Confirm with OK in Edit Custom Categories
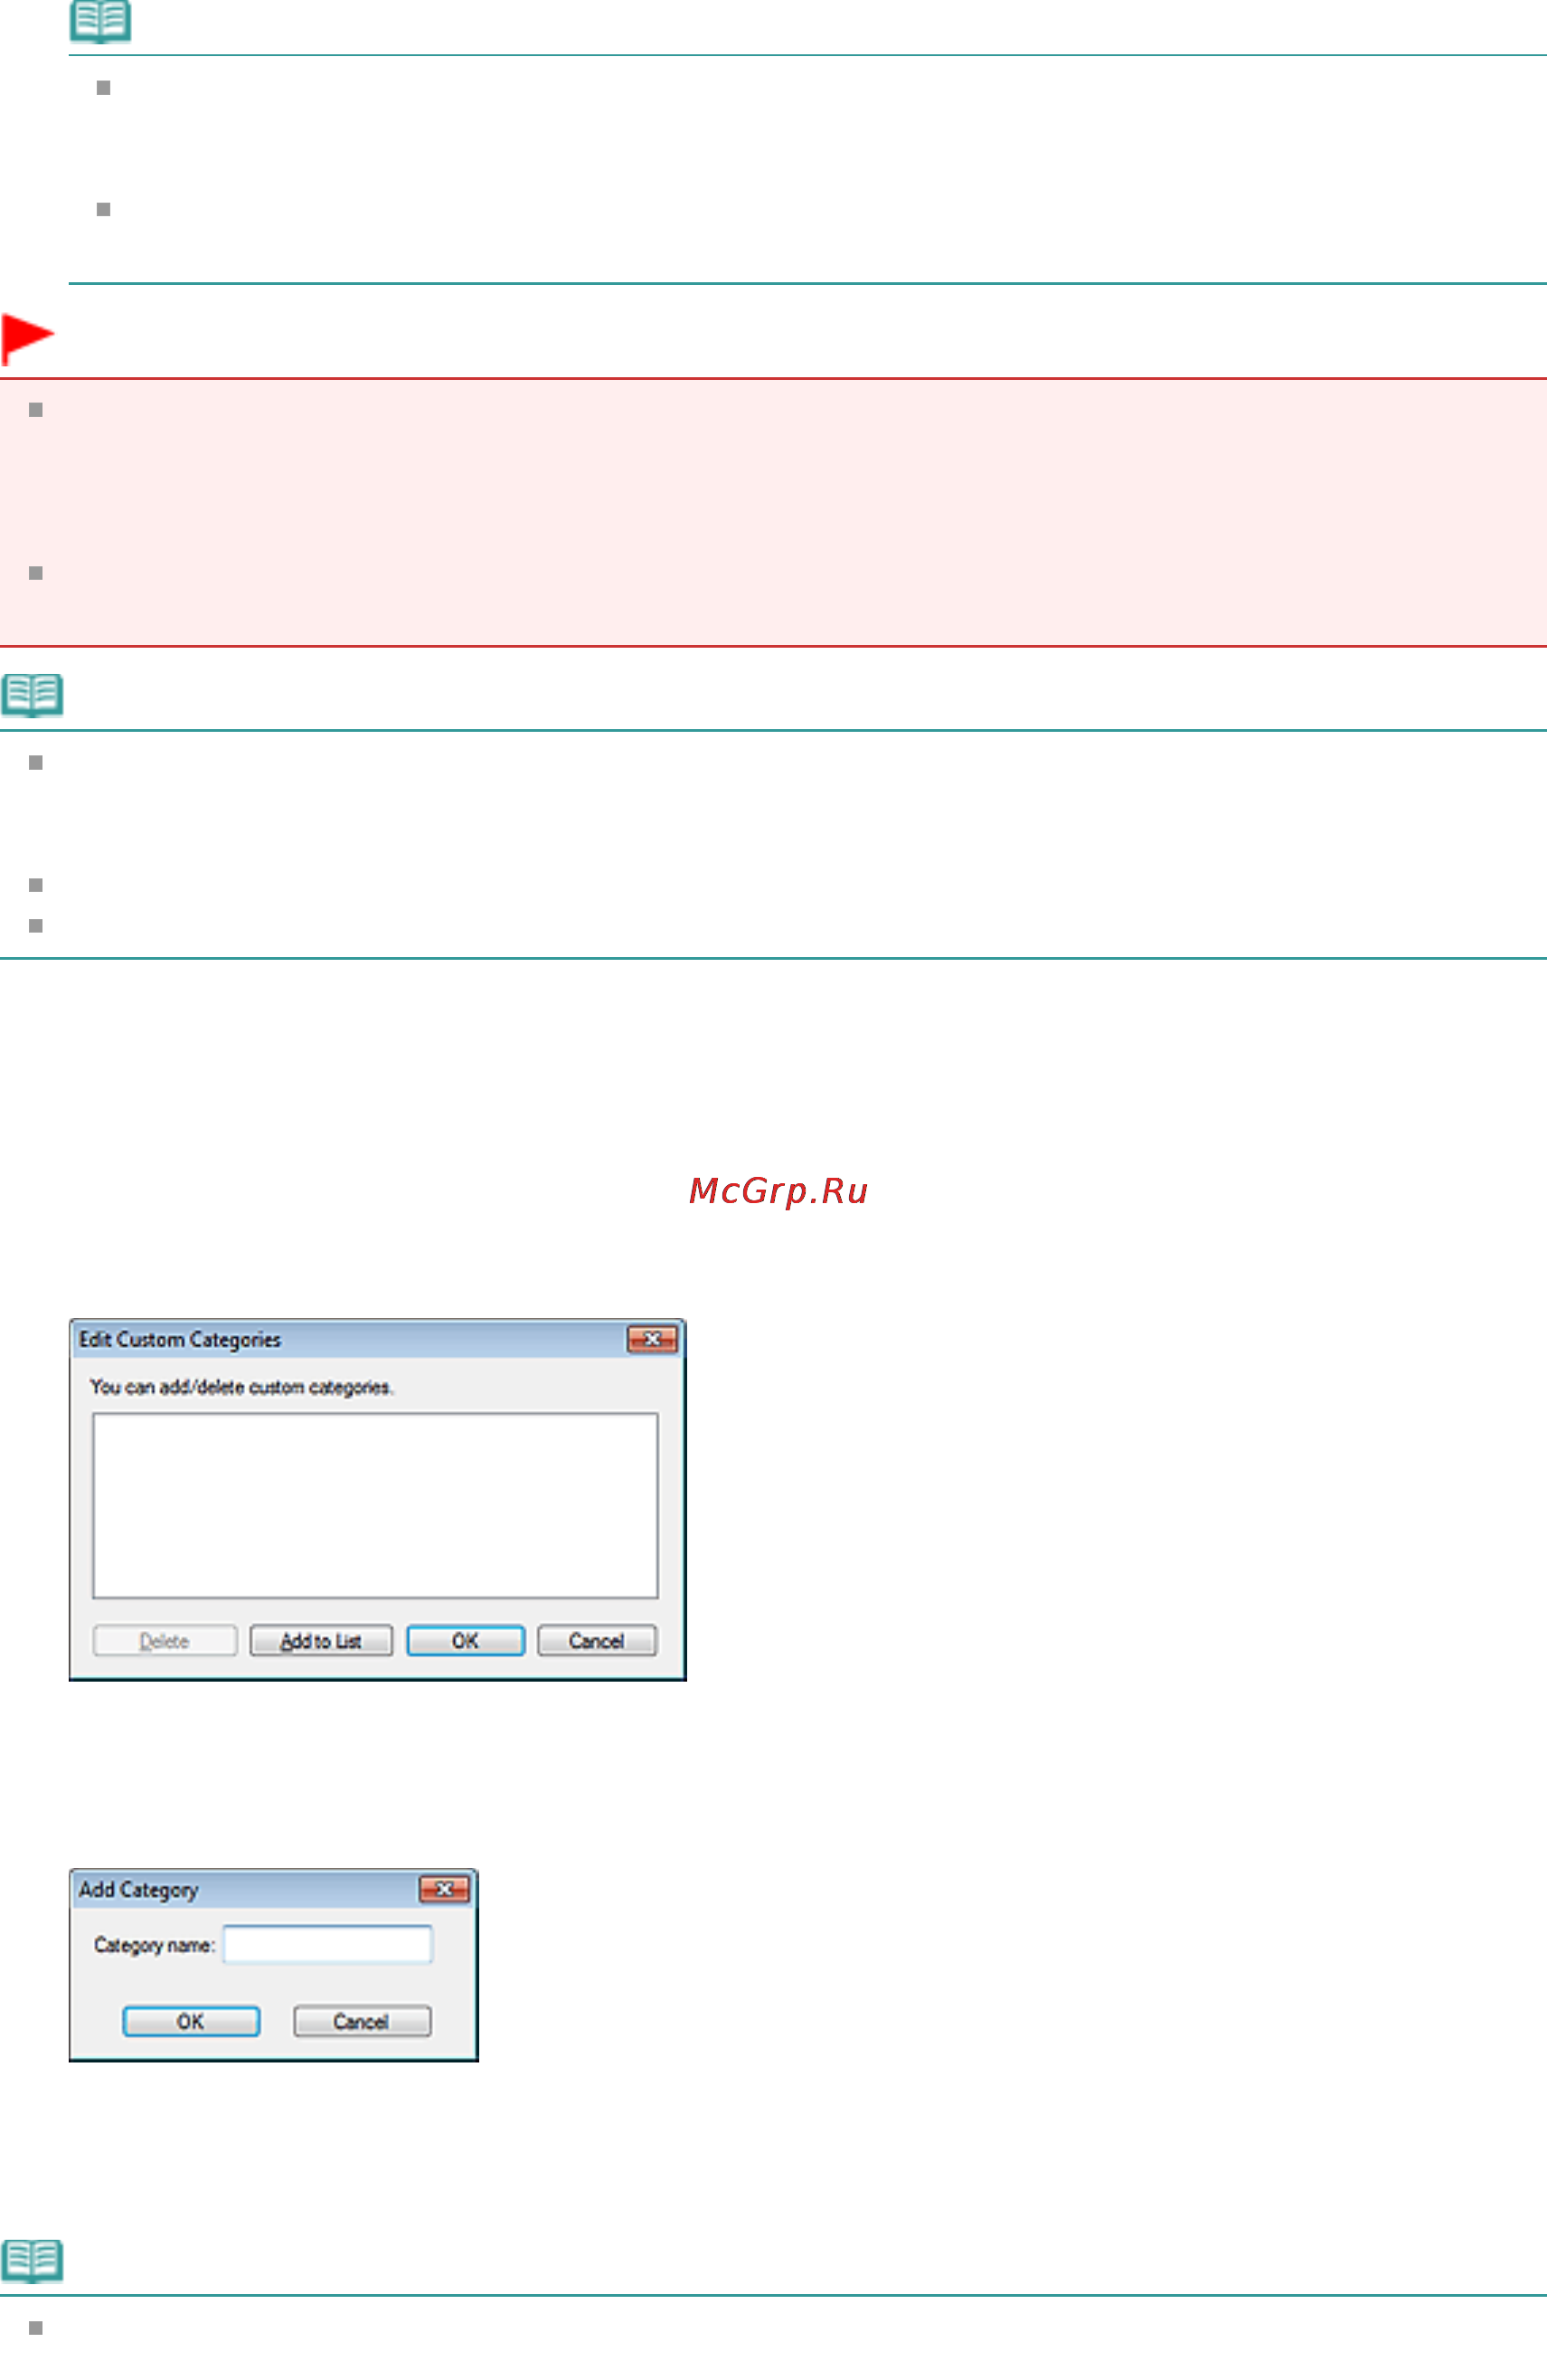The height and width of the screenshot is (2380, 1547). pyautogui.click(x=466, y=1641)
